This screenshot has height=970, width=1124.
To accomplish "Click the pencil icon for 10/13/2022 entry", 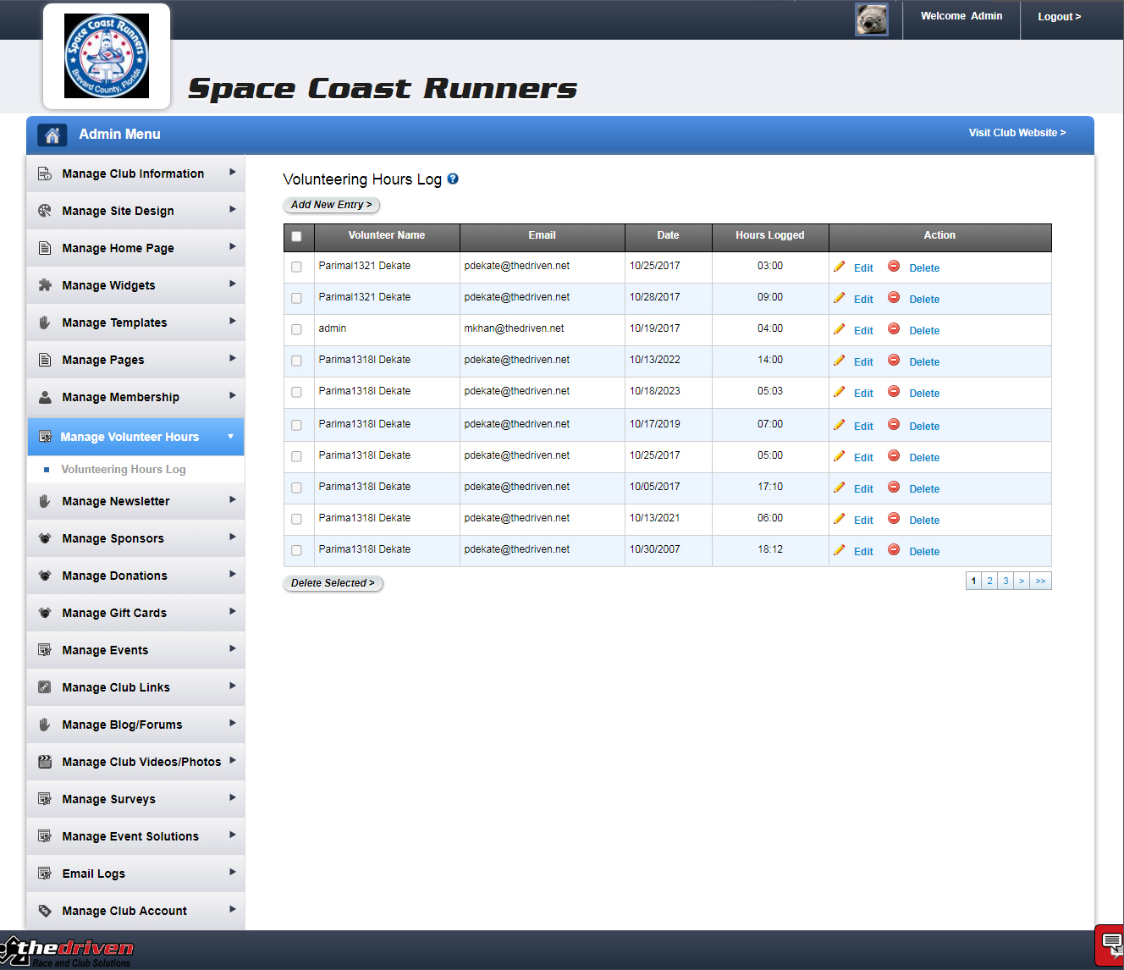I will 839,361.
